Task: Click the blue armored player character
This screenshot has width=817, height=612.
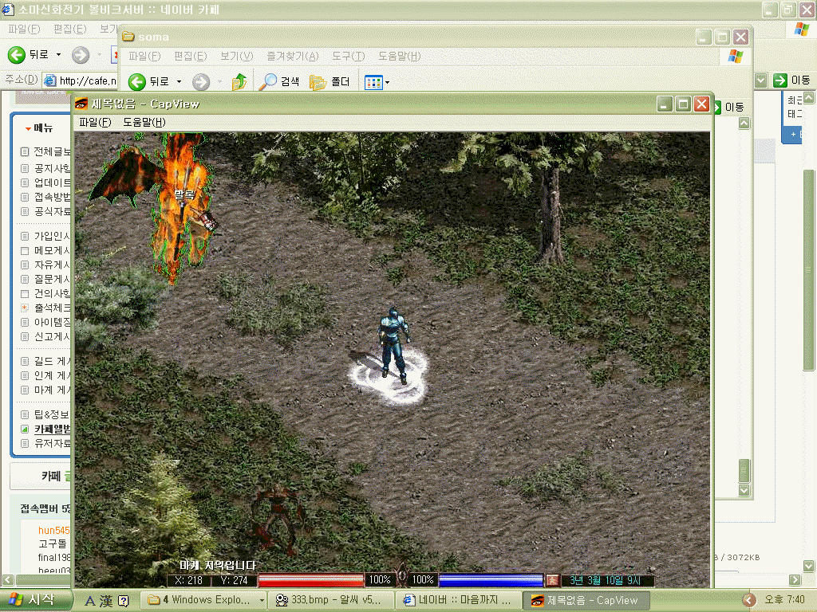Action: [x=394, y=345]
